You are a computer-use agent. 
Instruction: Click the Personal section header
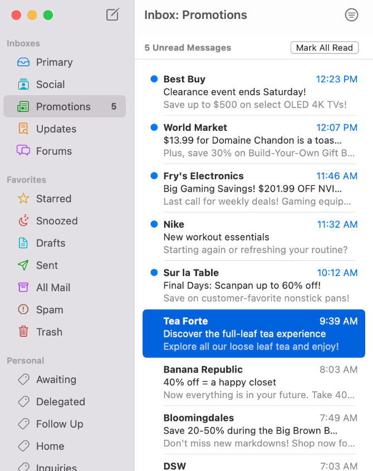(x=26, y=360)
